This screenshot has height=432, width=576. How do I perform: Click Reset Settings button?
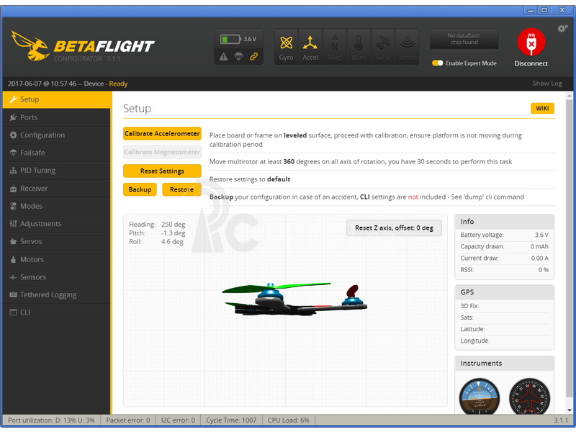point(162,171)
